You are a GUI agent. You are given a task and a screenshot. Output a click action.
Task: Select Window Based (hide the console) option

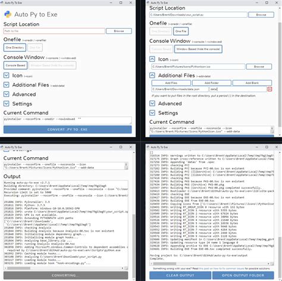tap(198, 49)
